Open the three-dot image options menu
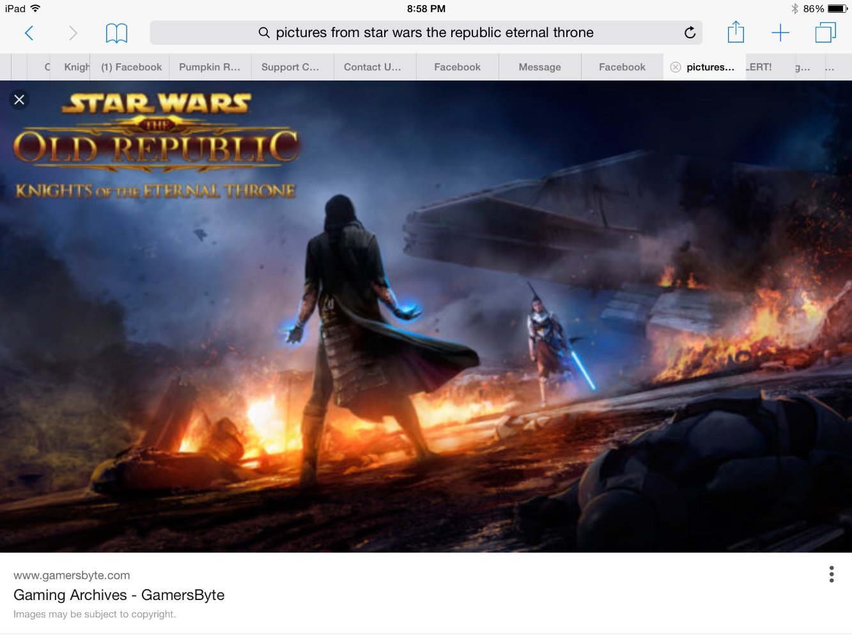Viewport: 852px width, 639px height. pos(832,574)
